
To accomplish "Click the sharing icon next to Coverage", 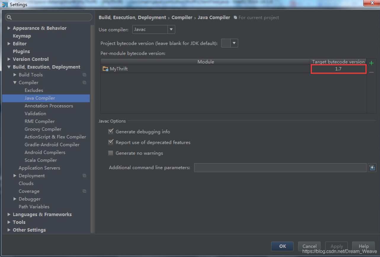I will 85,191.
